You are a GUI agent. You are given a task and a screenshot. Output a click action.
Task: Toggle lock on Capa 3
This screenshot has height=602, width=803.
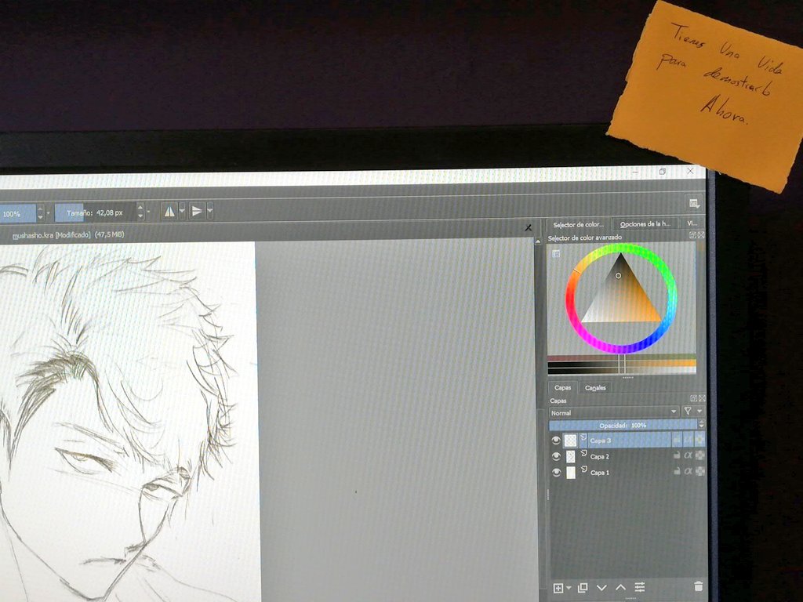677,439
